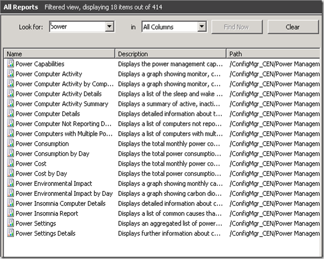324x259 pixels.
Task: Sort by the Name column header
Action: 59,54
